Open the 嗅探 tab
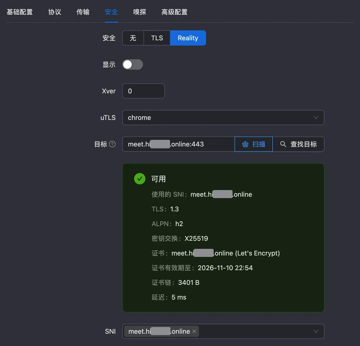360x346 pixels. (x=139, y=12)
